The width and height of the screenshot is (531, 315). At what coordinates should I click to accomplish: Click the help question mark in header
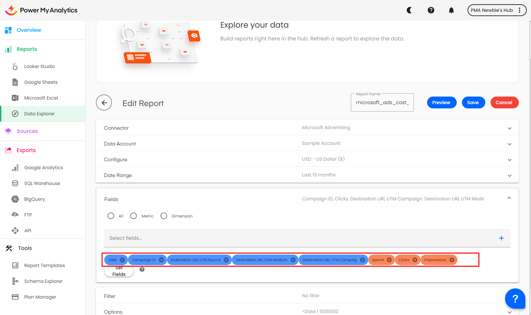click(431, 10)
